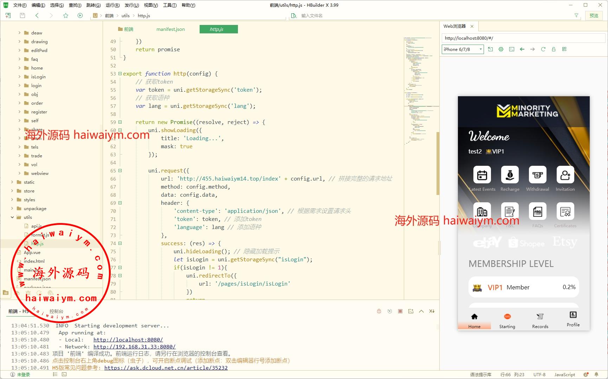Image resolution: width=608 pixels, height=379 pixels.
Task: Open browser settings gear icon
Action: click(501, 49)
